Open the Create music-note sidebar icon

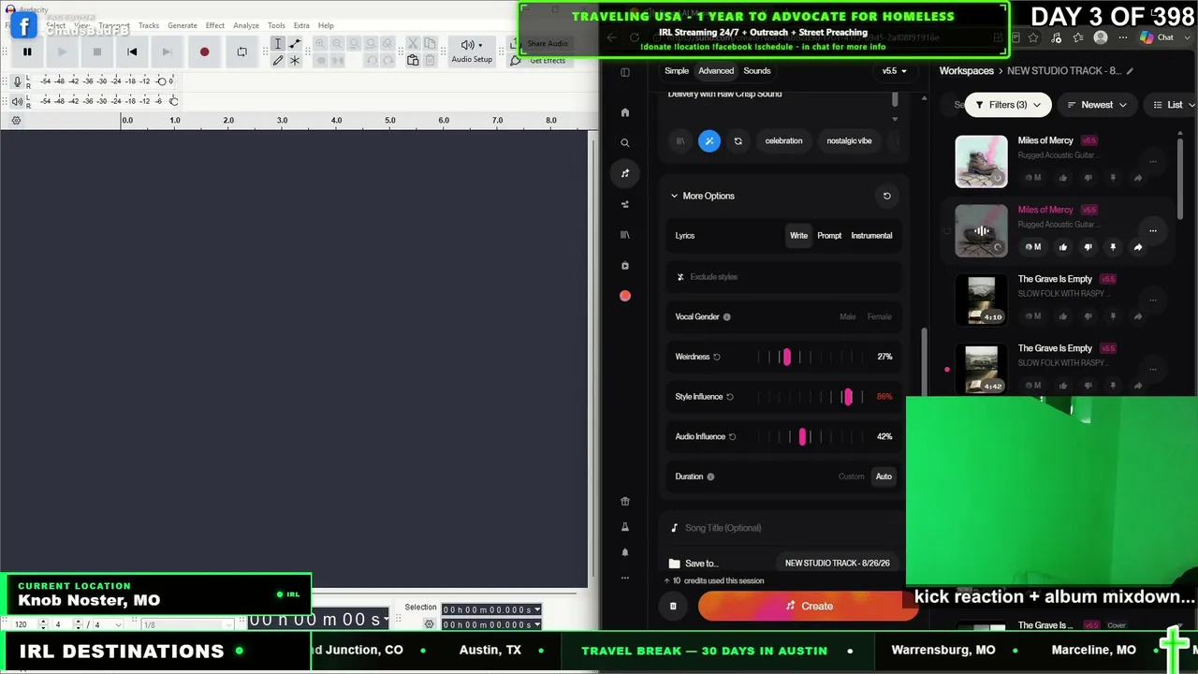tap(625, 173)
